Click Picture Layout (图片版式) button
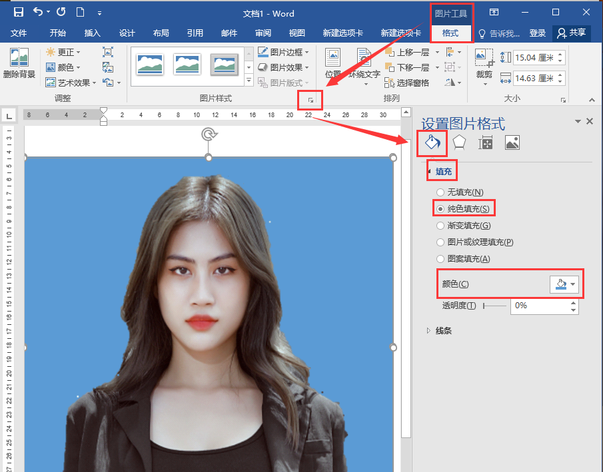The image size is (603, 472). pyautogui.click(x=283, y=83)
